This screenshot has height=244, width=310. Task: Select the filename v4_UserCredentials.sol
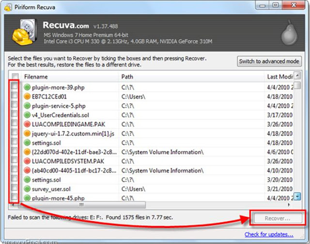[61, 115]
